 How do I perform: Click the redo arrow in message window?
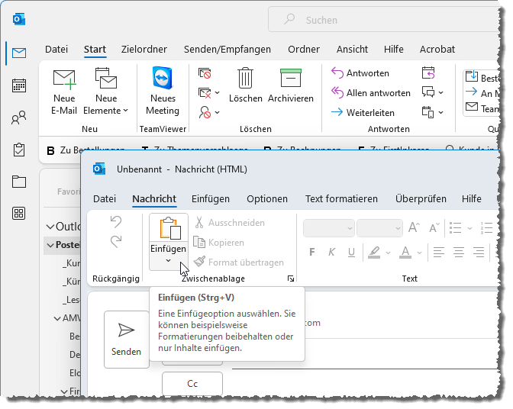tap(116, 242)
